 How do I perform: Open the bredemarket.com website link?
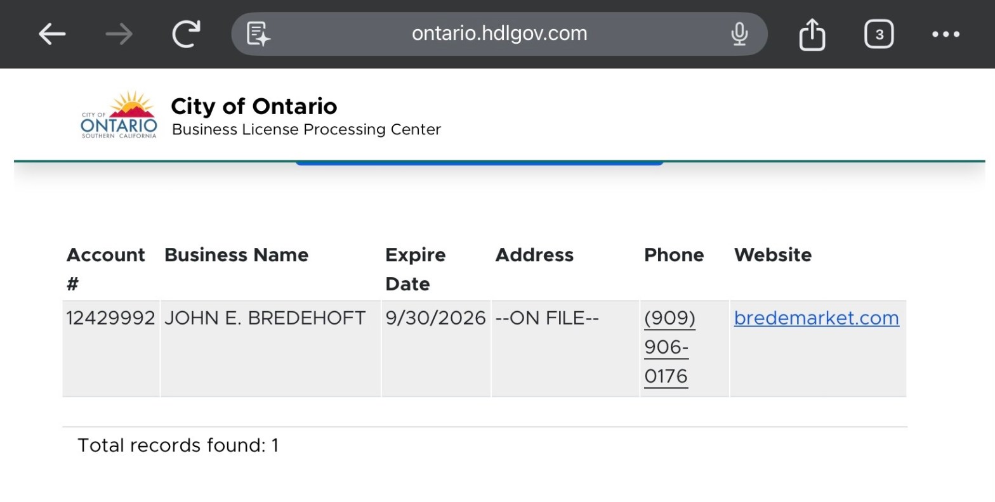point(816,318)
